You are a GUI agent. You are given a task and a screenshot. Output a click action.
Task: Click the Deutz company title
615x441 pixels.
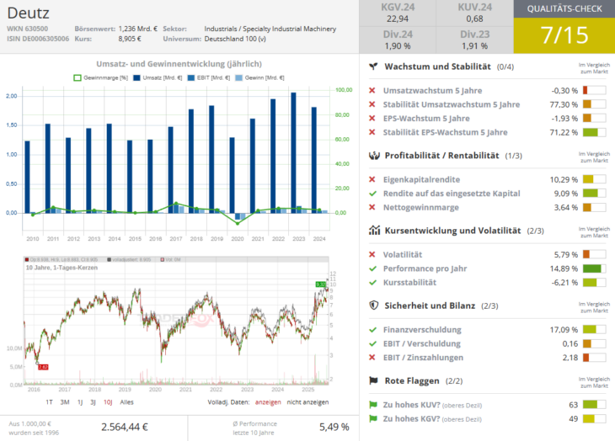point(29,13)
